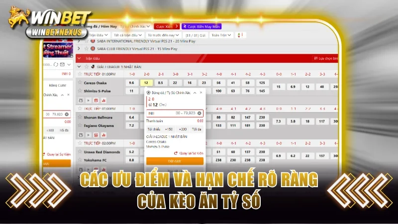Click stake input field in bet slip popup
The width and height of the screenshot is (398, 224).
pos(175,113)
